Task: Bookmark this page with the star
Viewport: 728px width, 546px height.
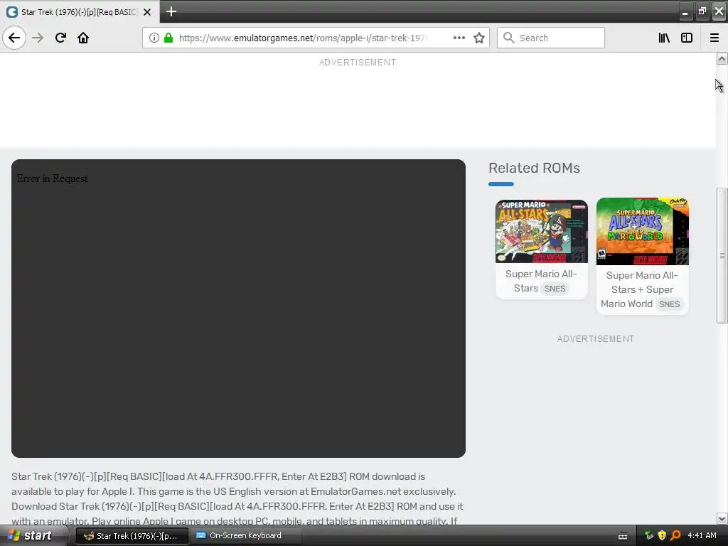Action: point(479,38)
